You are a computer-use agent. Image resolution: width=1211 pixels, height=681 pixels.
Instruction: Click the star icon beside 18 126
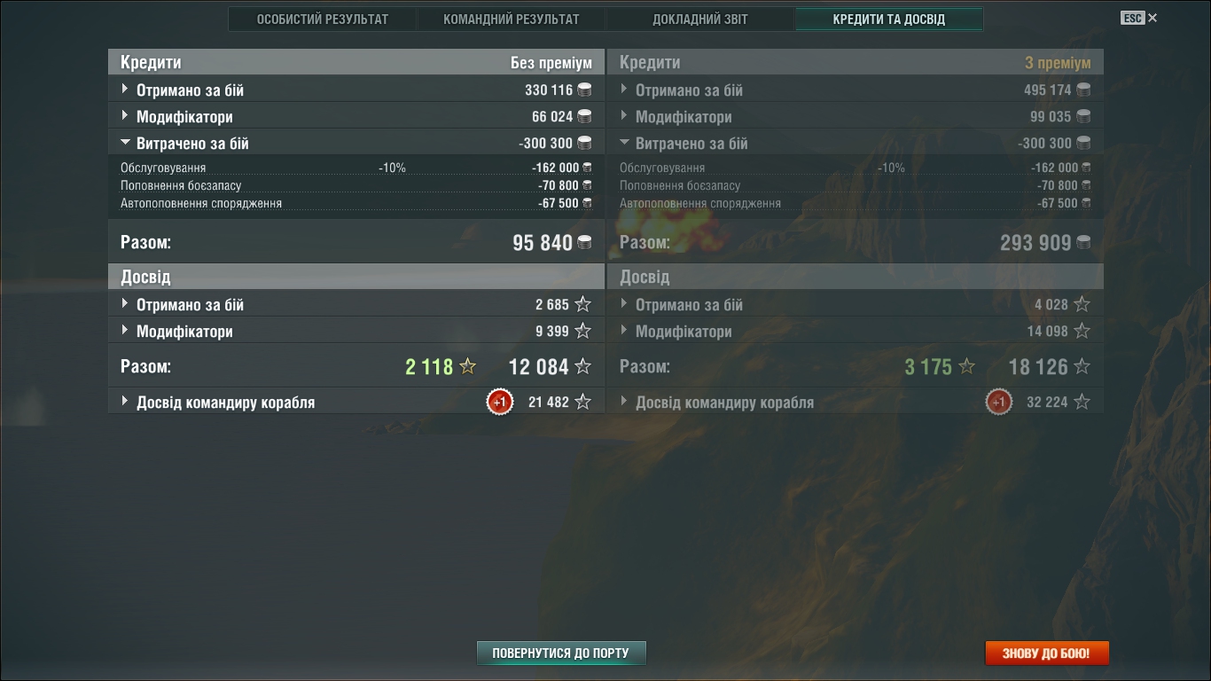[x=1082, y=366]
